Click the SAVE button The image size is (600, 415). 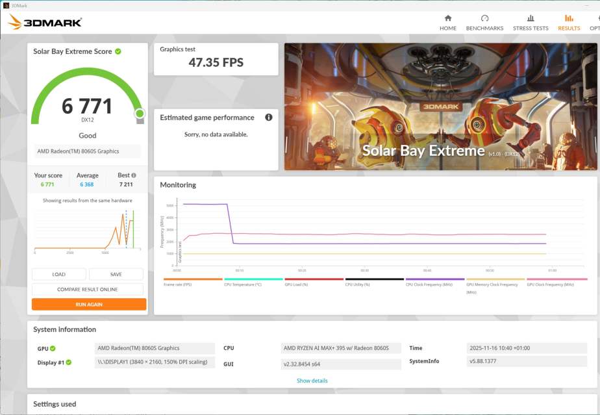(x=116, y=274)
